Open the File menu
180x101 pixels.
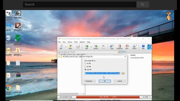(x=59, y=42)
